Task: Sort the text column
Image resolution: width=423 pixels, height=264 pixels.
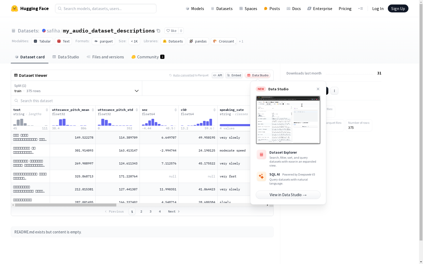Action: coord(47,110)
